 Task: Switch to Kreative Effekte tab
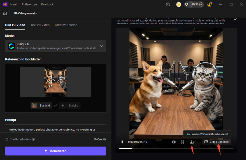coord(66,25)
